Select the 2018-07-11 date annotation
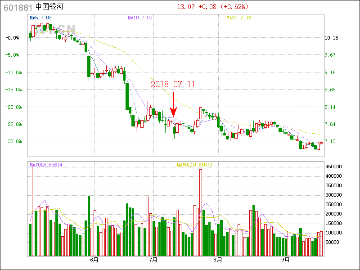Viewport: 360px width, 270px height. tap(173, 85)
